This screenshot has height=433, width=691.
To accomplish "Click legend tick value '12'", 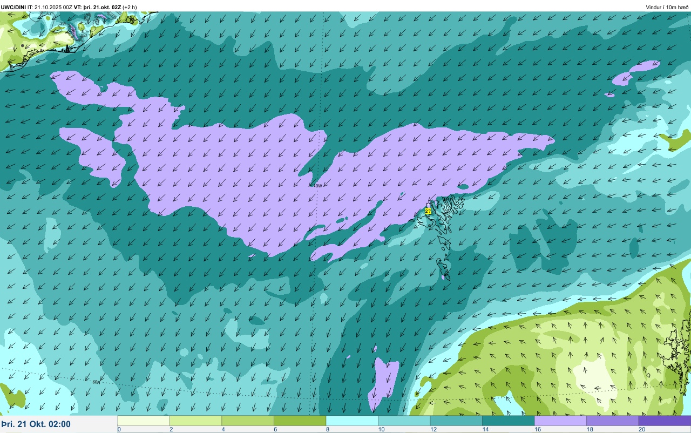I will point(433,430).
